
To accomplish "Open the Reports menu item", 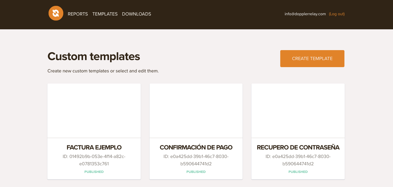I will (78, 14).
